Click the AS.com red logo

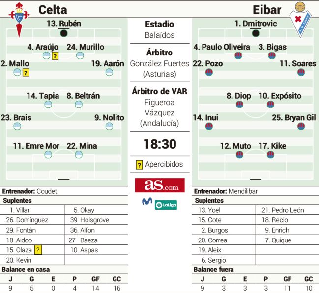pyautogui.click(x=160, y=185)
